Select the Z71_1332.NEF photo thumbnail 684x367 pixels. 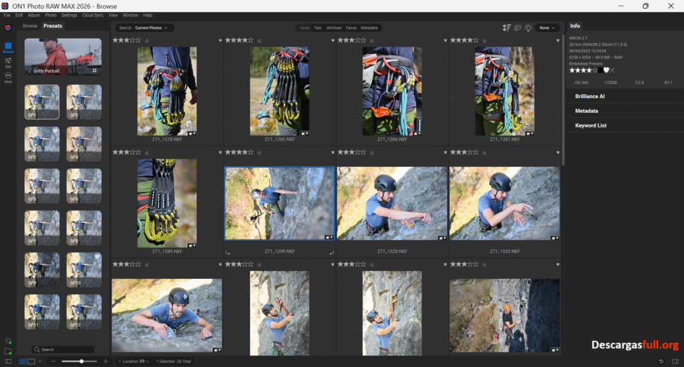pos(504,204)
